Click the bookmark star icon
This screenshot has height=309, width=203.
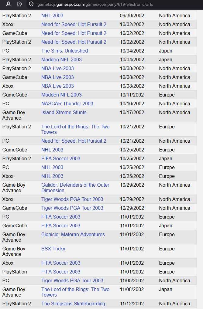8,4
